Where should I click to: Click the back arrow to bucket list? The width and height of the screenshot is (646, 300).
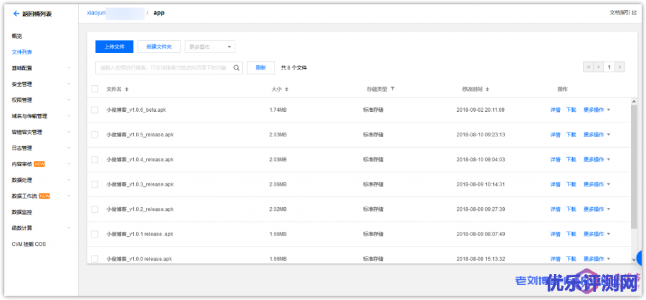16,13
